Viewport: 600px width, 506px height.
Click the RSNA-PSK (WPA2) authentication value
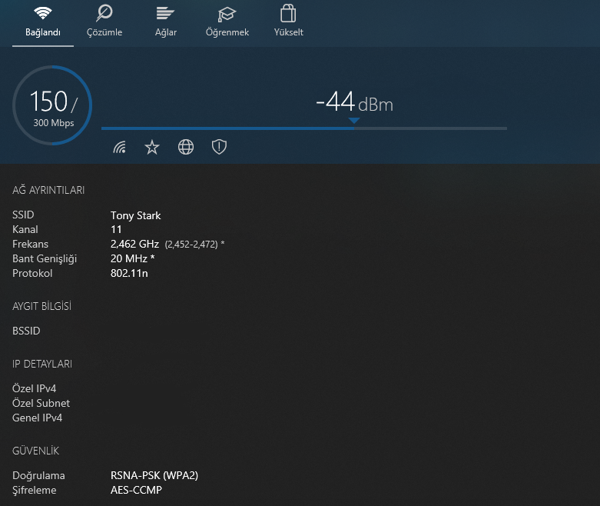pos(154,475)
